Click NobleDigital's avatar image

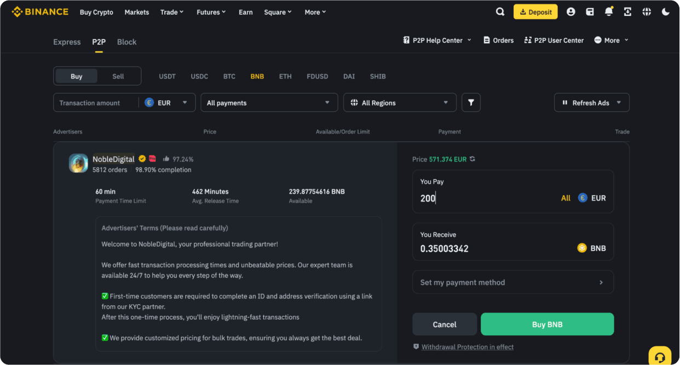point(78,163)
